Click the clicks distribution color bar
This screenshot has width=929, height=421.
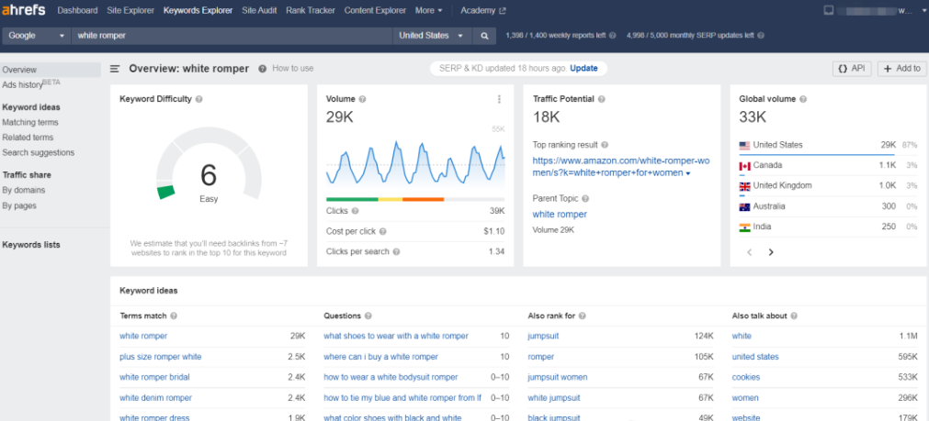click(415, 199)
